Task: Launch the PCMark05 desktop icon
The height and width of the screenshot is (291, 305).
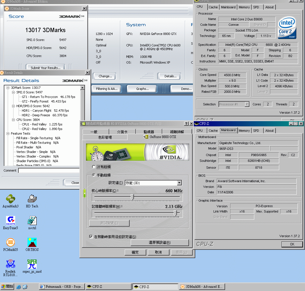Action: pyautogui.click(x=11, y=245)
